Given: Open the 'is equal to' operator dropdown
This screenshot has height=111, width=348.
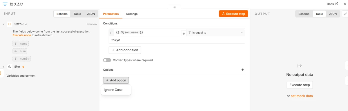Looking at the screenshot, I should [215, 33].
